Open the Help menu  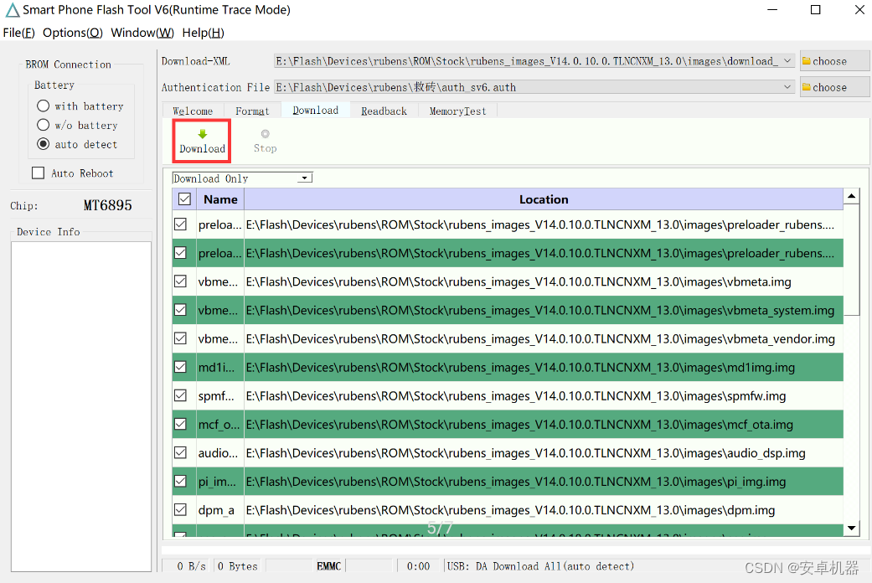coord(203,33)
